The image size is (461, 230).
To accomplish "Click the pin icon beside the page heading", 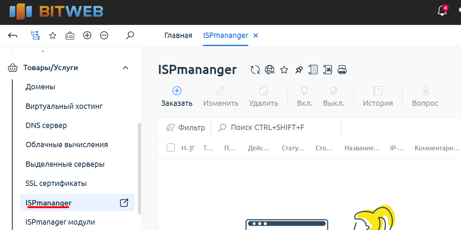I will tap(298, 70).
